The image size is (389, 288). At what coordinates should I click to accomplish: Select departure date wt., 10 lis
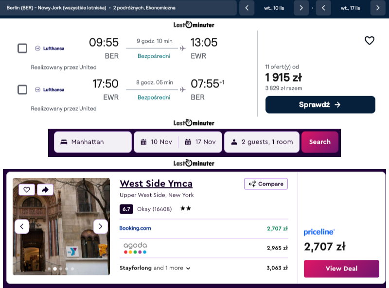274,8
